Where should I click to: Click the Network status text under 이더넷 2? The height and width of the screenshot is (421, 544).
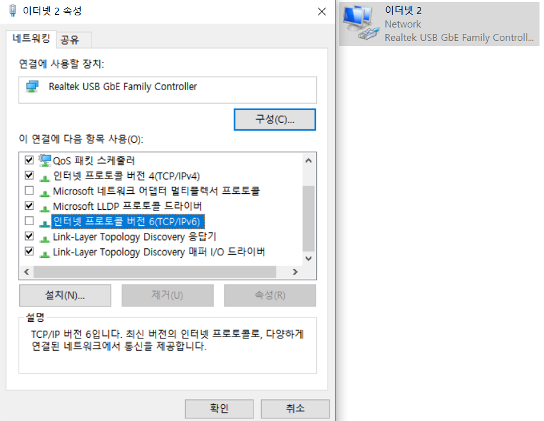click(403, 24)
